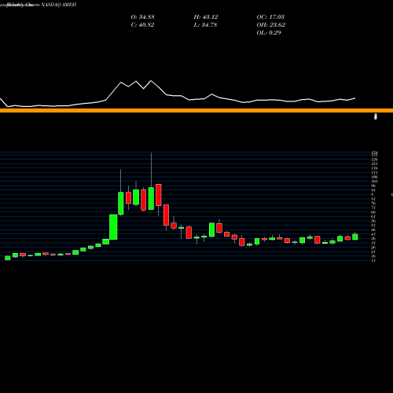The height and width of the screenshot is (393, 393).
Task: Click the first green candle at chart's left end
Action: click(x=8, y=258)
